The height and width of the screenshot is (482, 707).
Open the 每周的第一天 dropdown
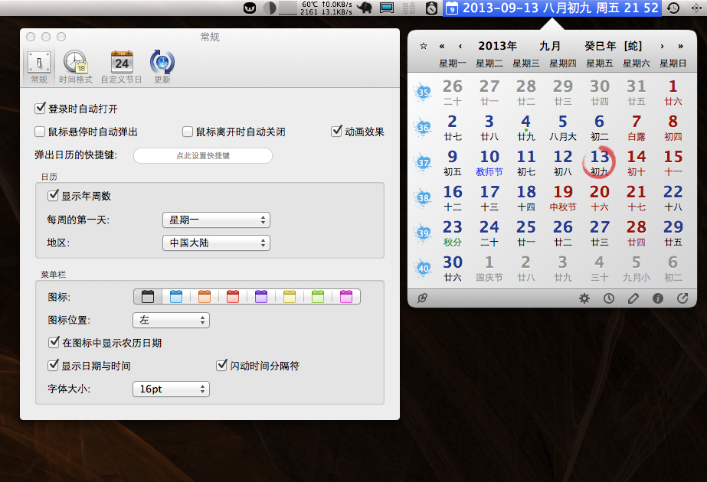pos(216,220)
